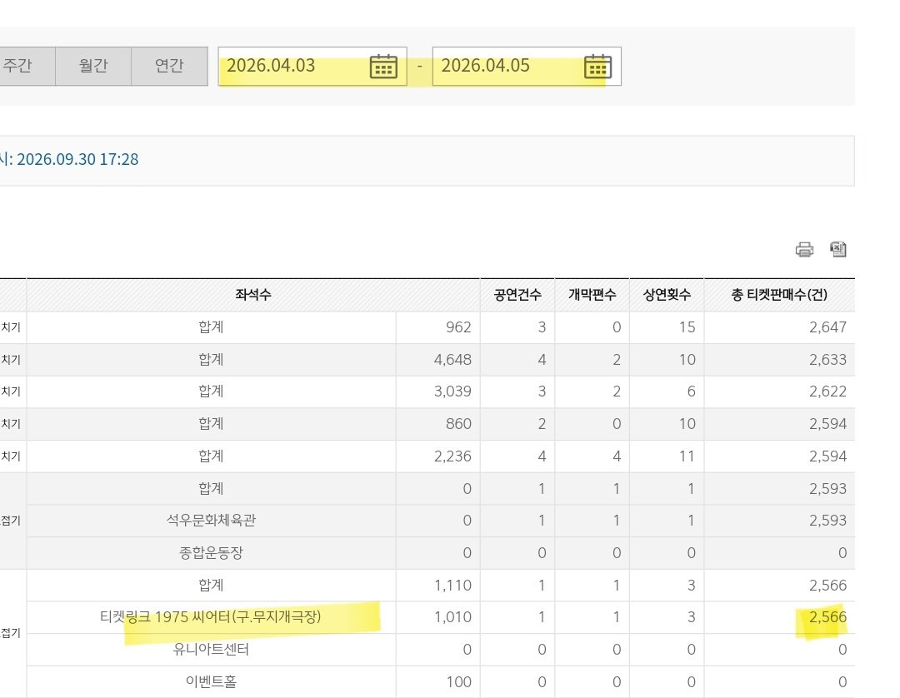The height and width of the screenshot is (698, 900).
Task: Click the end date field 2026.04.05
Action: click(x=527, y=66)
